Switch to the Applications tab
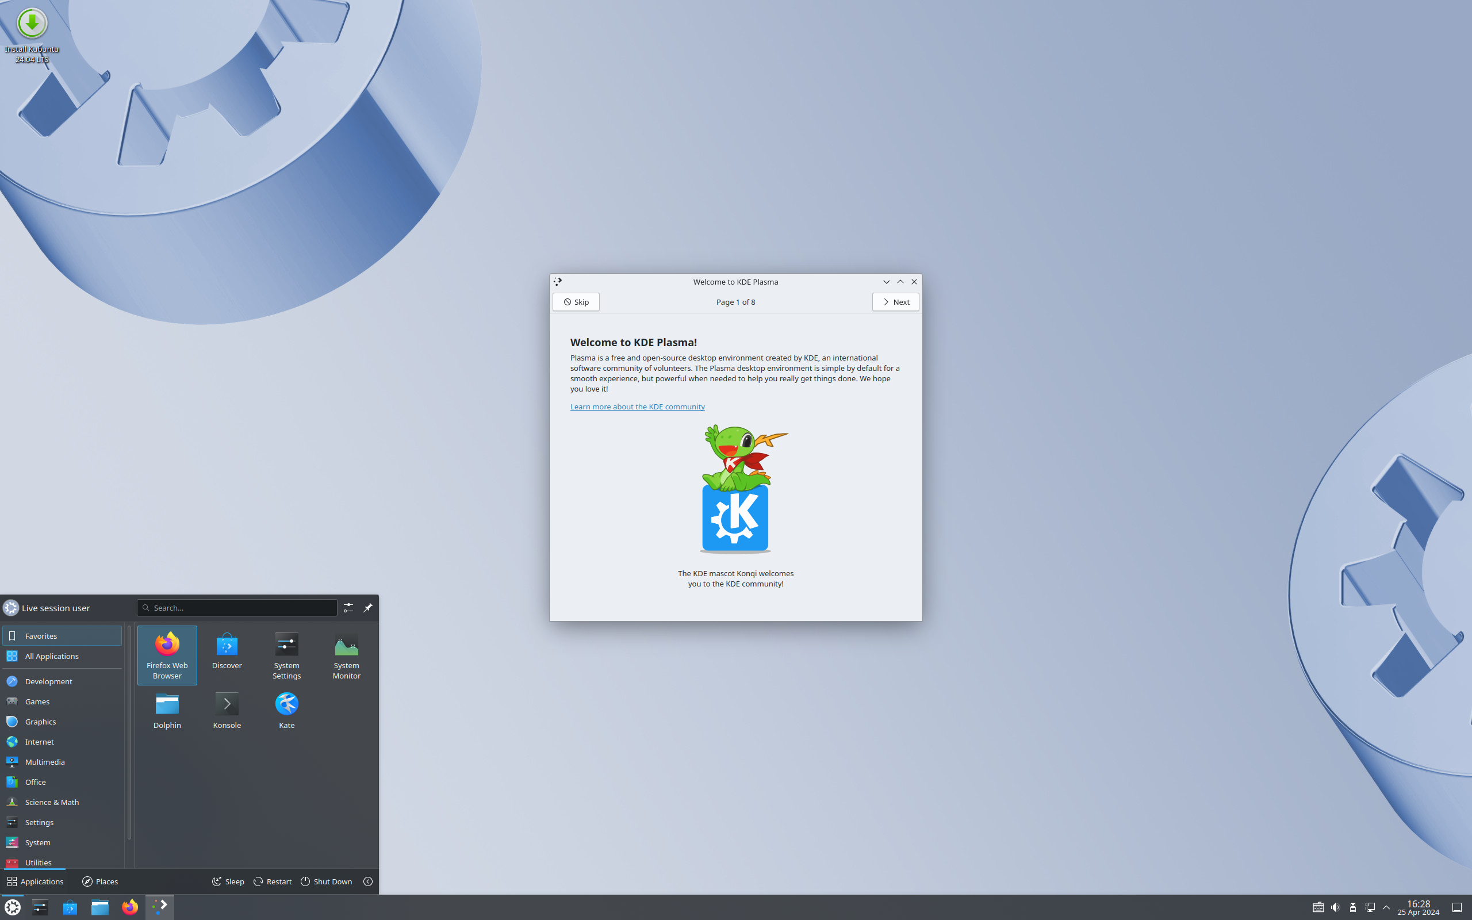 [x=34, y=881]
